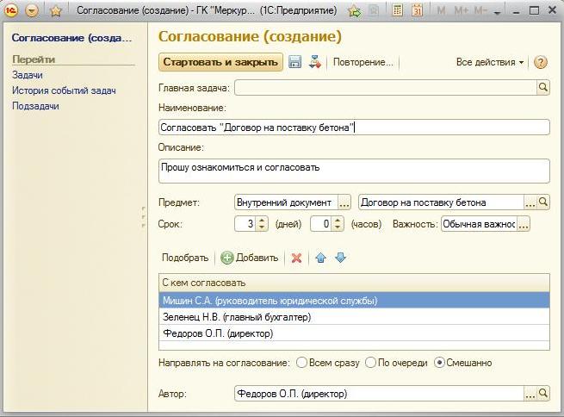Viewport: 564px width, 417px height.
Task: Choose document ellipsis next to Договор на поставку бетона
Action: 530,202
